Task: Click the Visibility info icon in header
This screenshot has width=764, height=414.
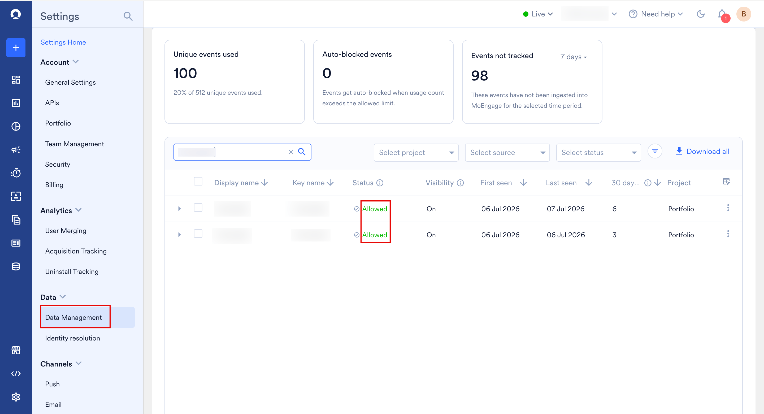Action: click(x=460, y=183)
